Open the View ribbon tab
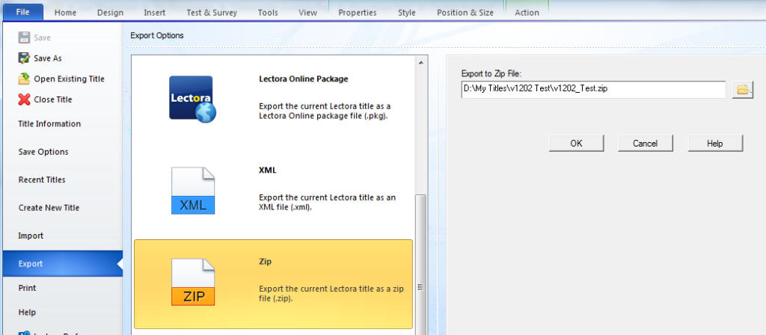 (x=307, y=13)
